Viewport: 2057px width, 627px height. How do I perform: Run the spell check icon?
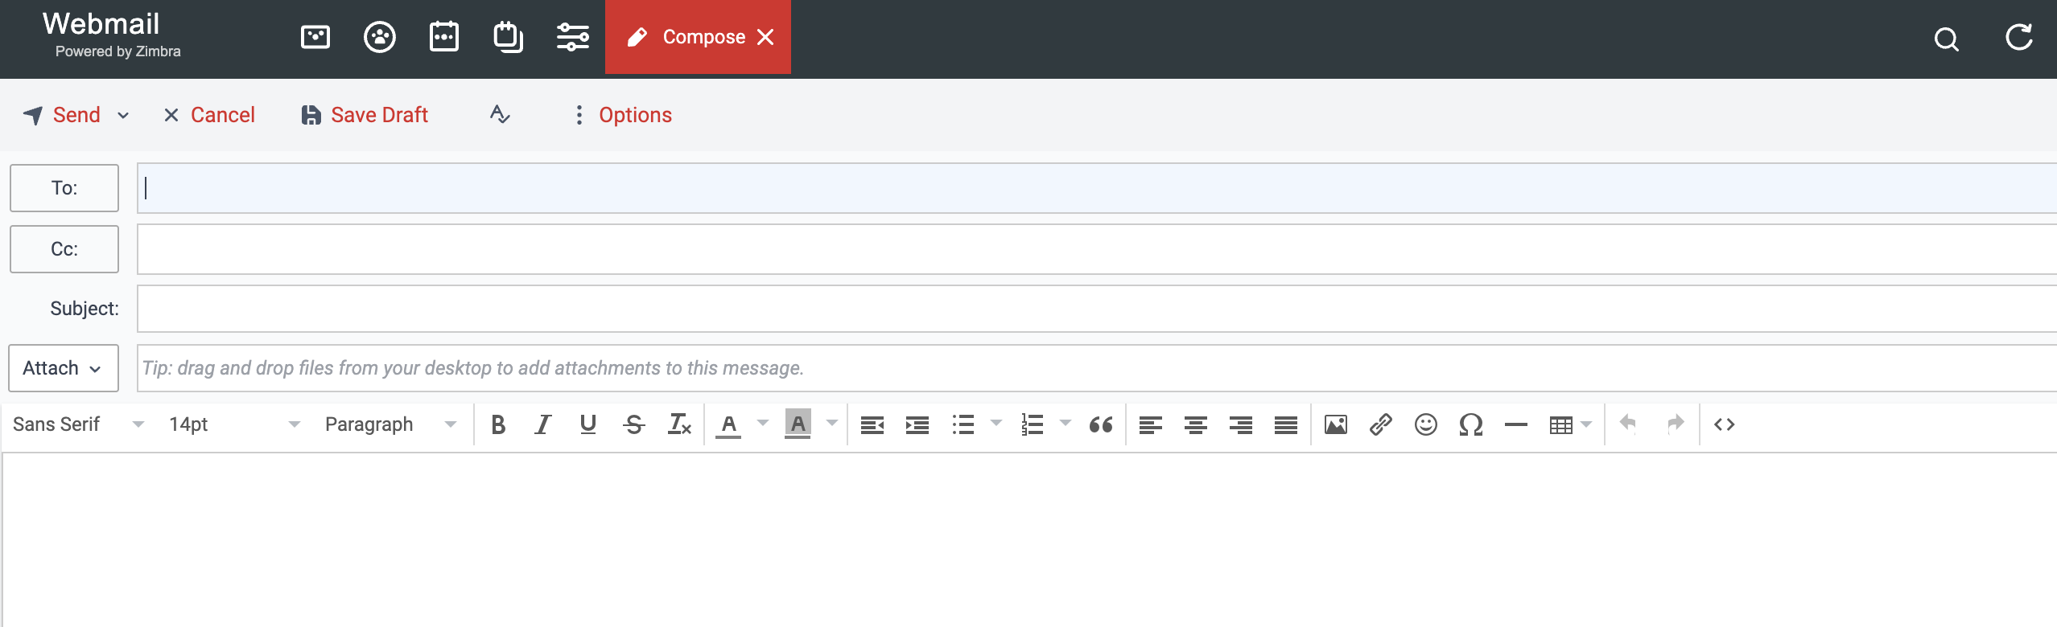click(500, 115)
